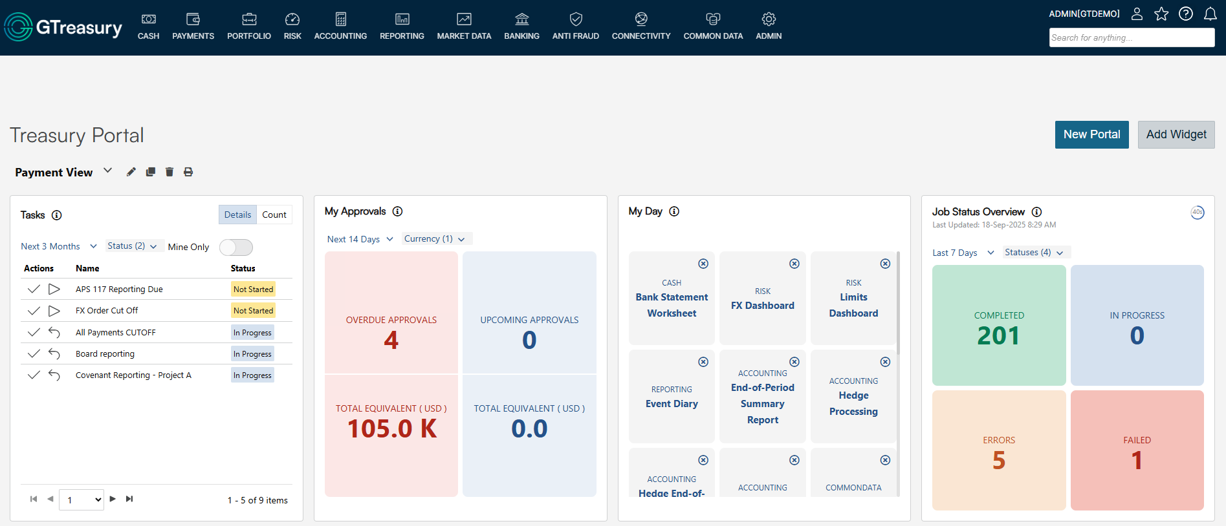Print the Payment View portal
Viewport: 1226px width, 526px height.
[x=188, y=172]
